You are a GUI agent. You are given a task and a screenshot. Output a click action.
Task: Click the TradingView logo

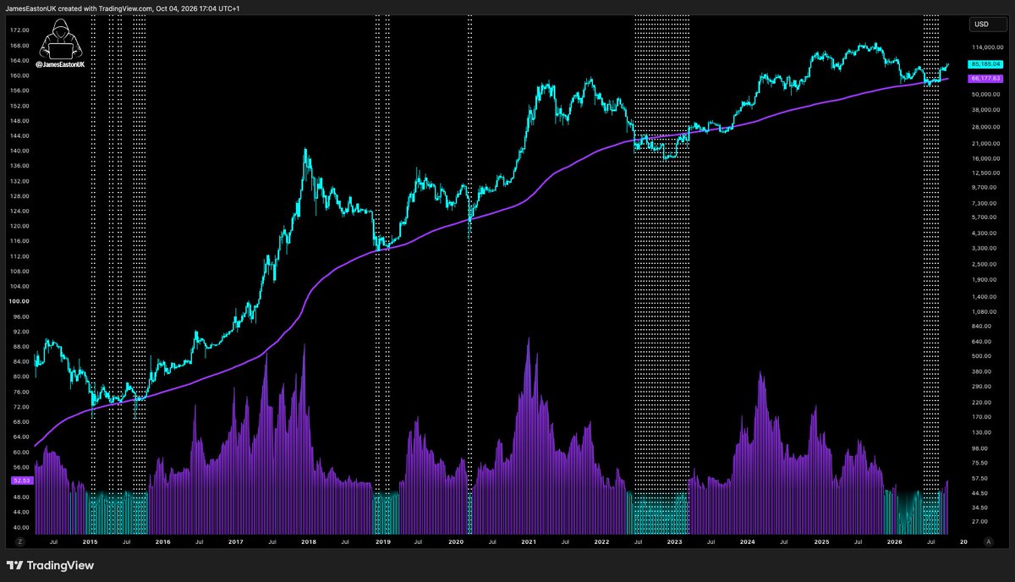[50, 565]
